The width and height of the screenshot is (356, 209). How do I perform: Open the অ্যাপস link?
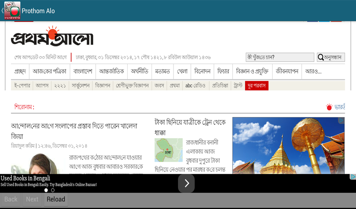click(x=42, y=85)
